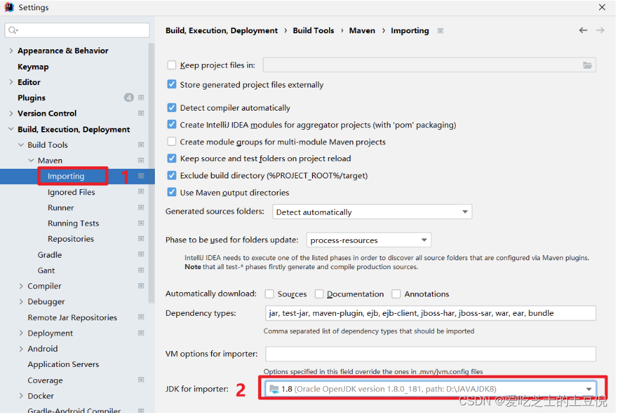Click the forward navigation arrow
Viewport: 617px width, 413px height.
coord(600,30)
